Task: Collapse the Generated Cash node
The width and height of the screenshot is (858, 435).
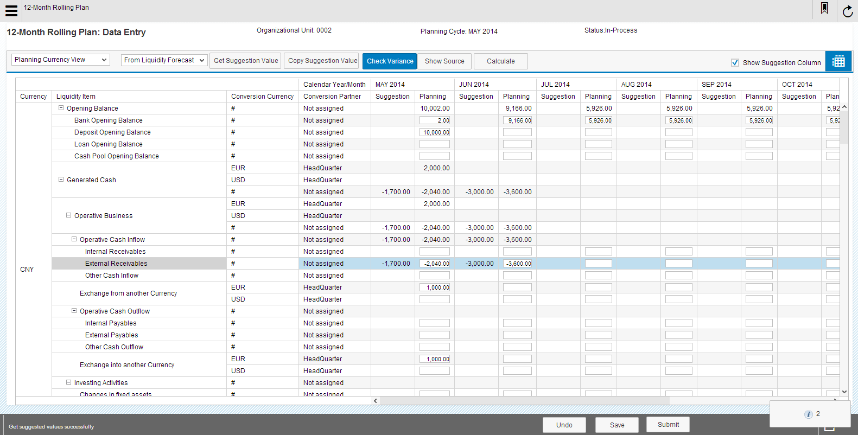Action: [x=61, y=180]
